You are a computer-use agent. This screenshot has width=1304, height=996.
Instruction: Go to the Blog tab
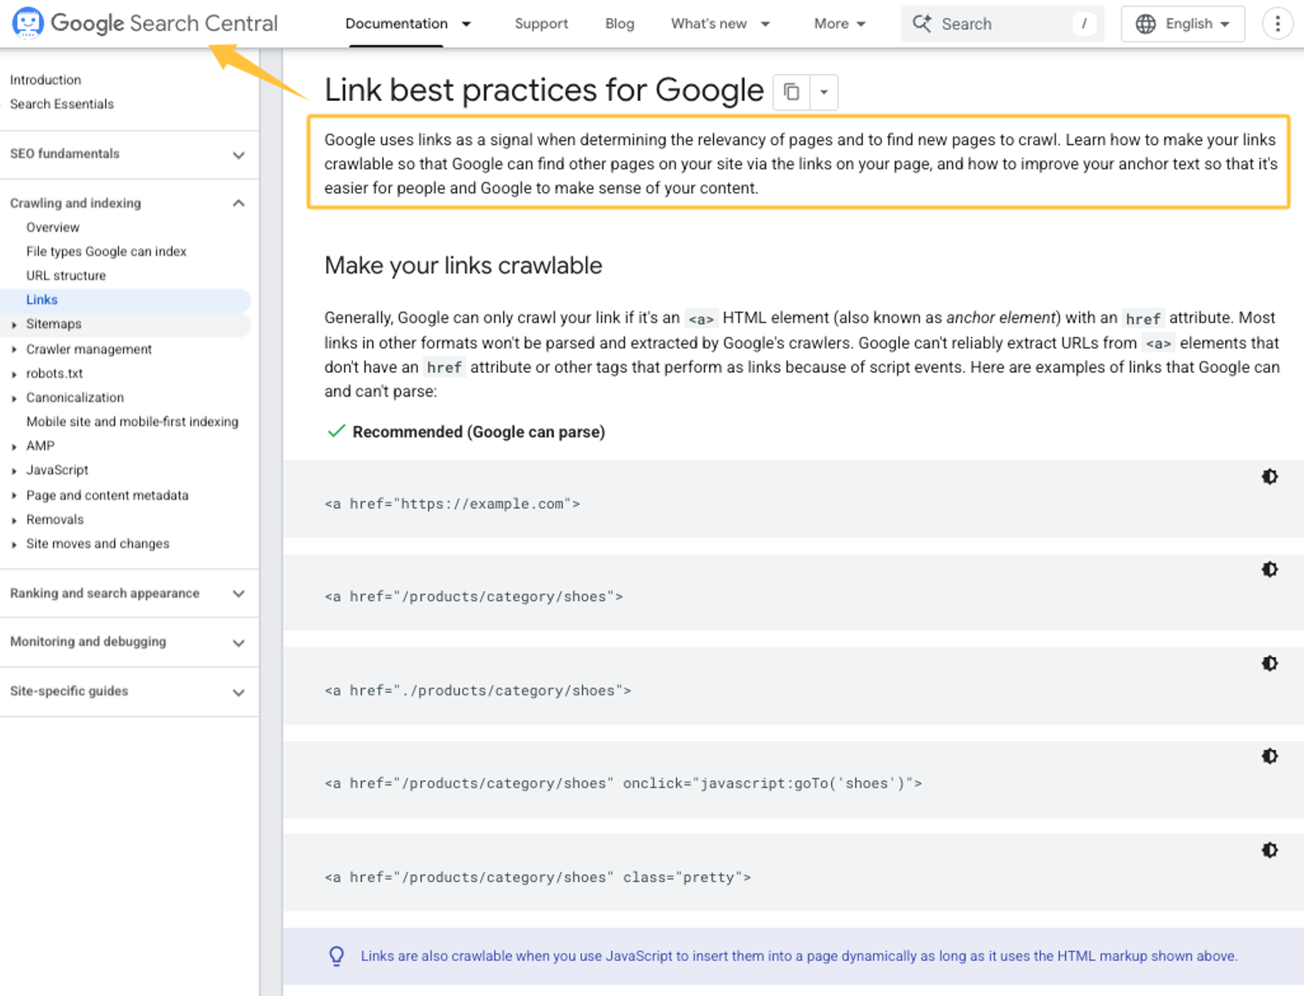(x=619, y=24)
